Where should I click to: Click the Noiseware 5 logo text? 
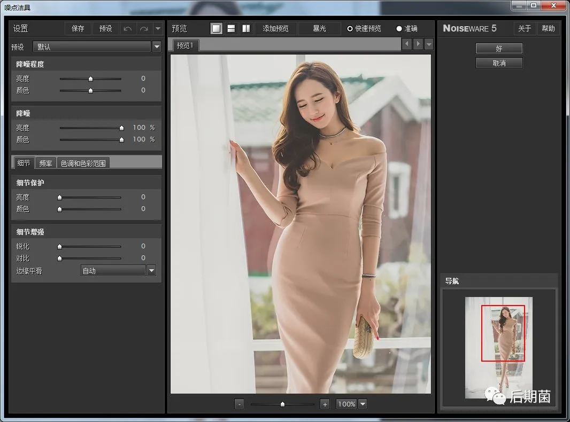(469, 28)
